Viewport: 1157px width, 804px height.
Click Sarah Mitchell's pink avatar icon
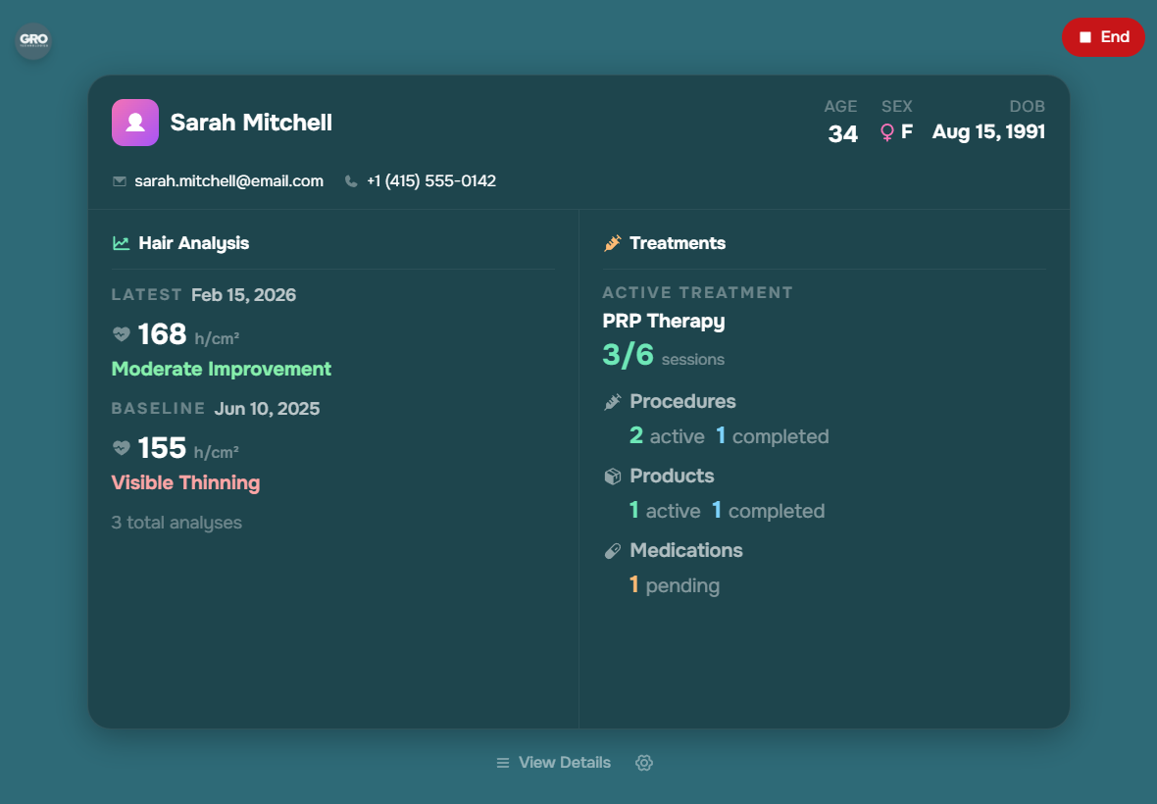coord(135,123)
